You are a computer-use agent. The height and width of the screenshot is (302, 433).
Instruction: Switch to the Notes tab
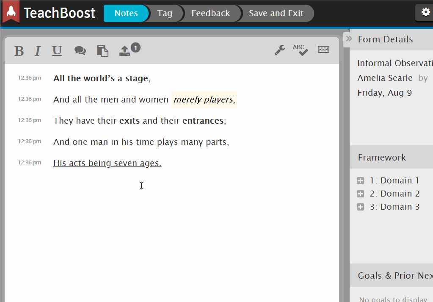[x=126, y=13]
